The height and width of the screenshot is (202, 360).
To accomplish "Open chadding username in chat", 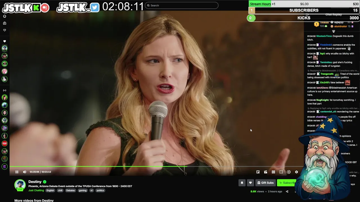I will 321,117.
